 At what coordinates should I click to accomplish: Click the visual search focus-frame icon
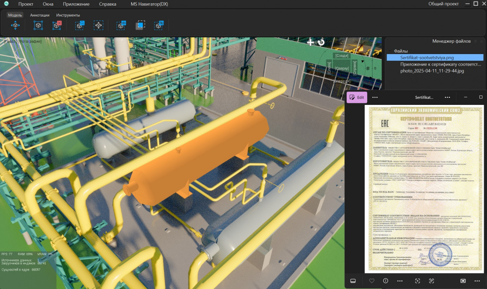pyautogui.click(x=418, y=281)
